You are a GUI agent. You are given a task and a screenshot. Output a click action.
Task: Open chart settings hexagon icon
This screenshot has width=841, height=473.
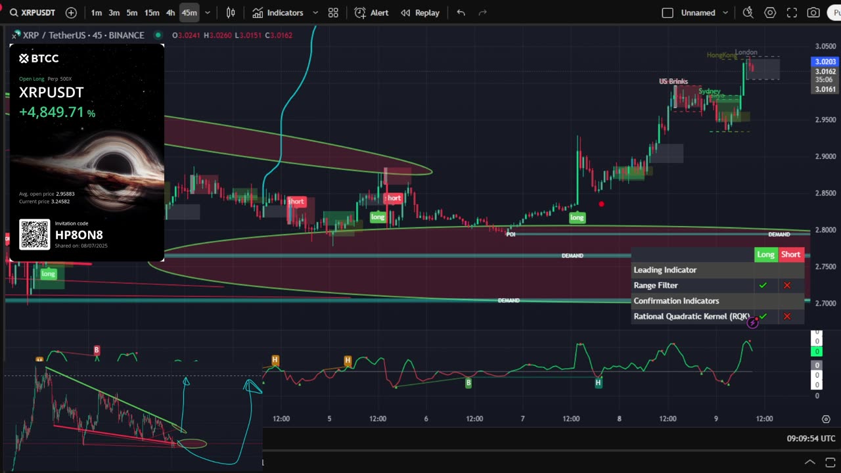tap(770, 12)
